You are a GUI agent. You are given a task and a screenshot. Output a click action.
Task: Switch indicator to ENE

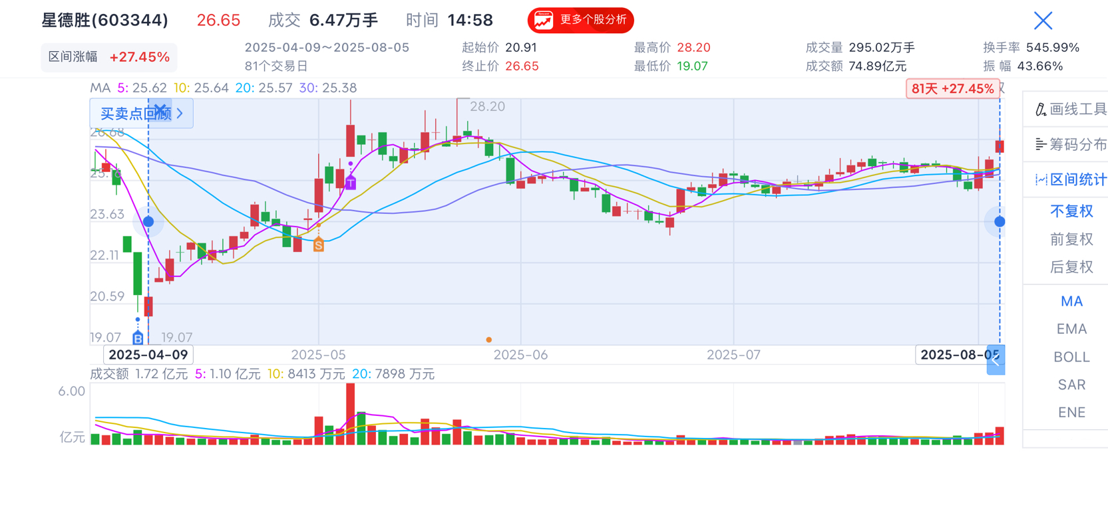pyautogui.click(x=1071, y=413)
